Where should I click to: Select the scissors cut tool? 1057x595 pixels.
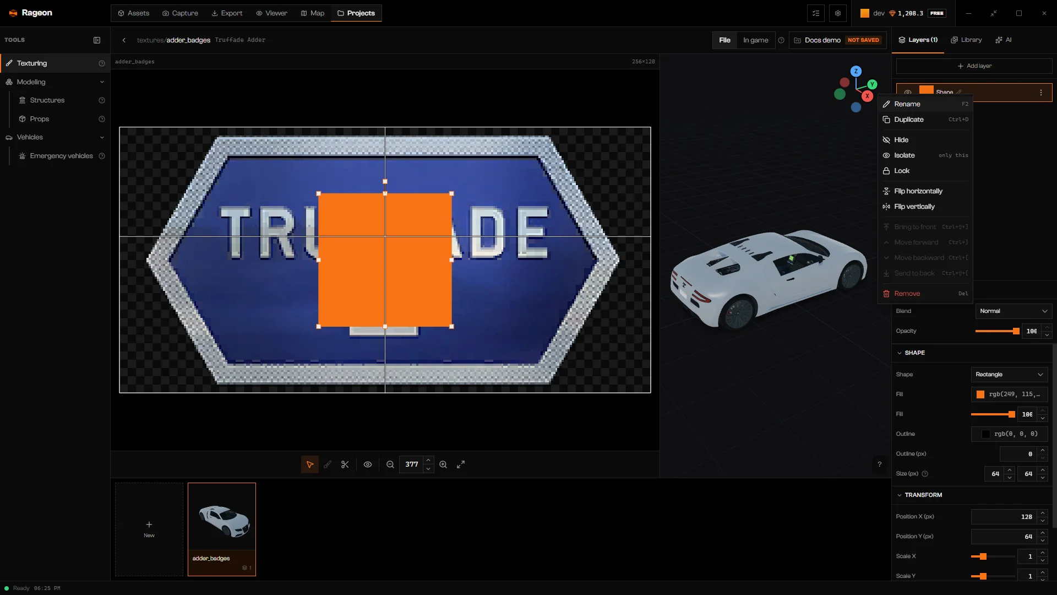tap(345, 464)
